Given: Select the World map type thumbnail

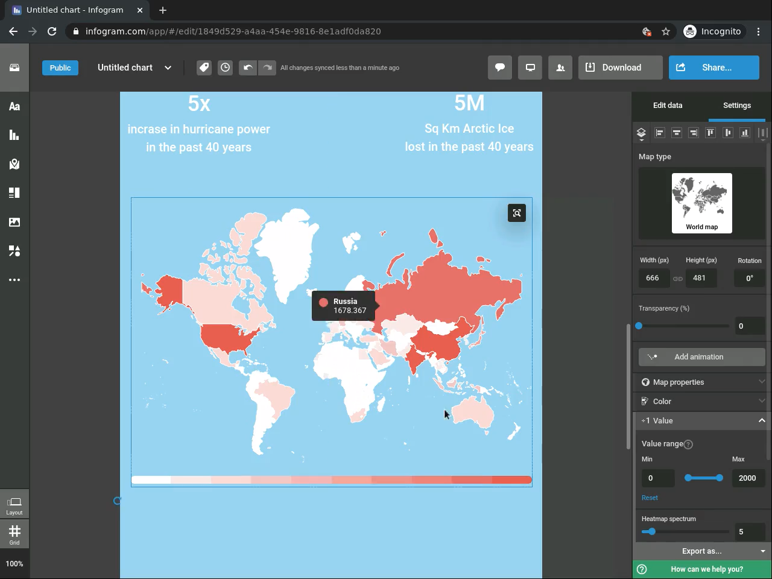Looking at the screenshot, I should 702,203.
